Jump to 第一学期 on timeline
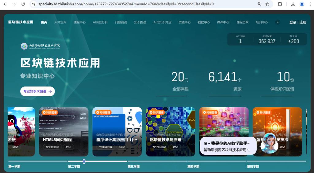 (14, 166)
